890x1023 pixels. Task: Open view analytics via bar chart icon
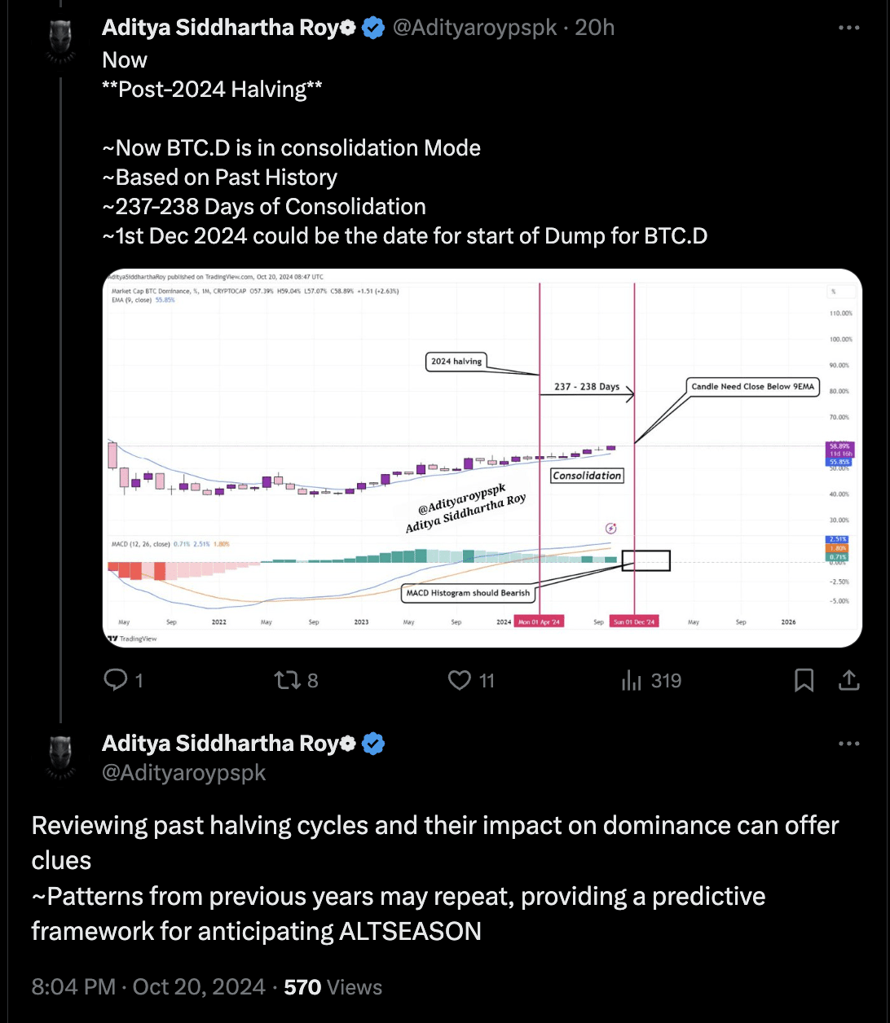(632, 680)
